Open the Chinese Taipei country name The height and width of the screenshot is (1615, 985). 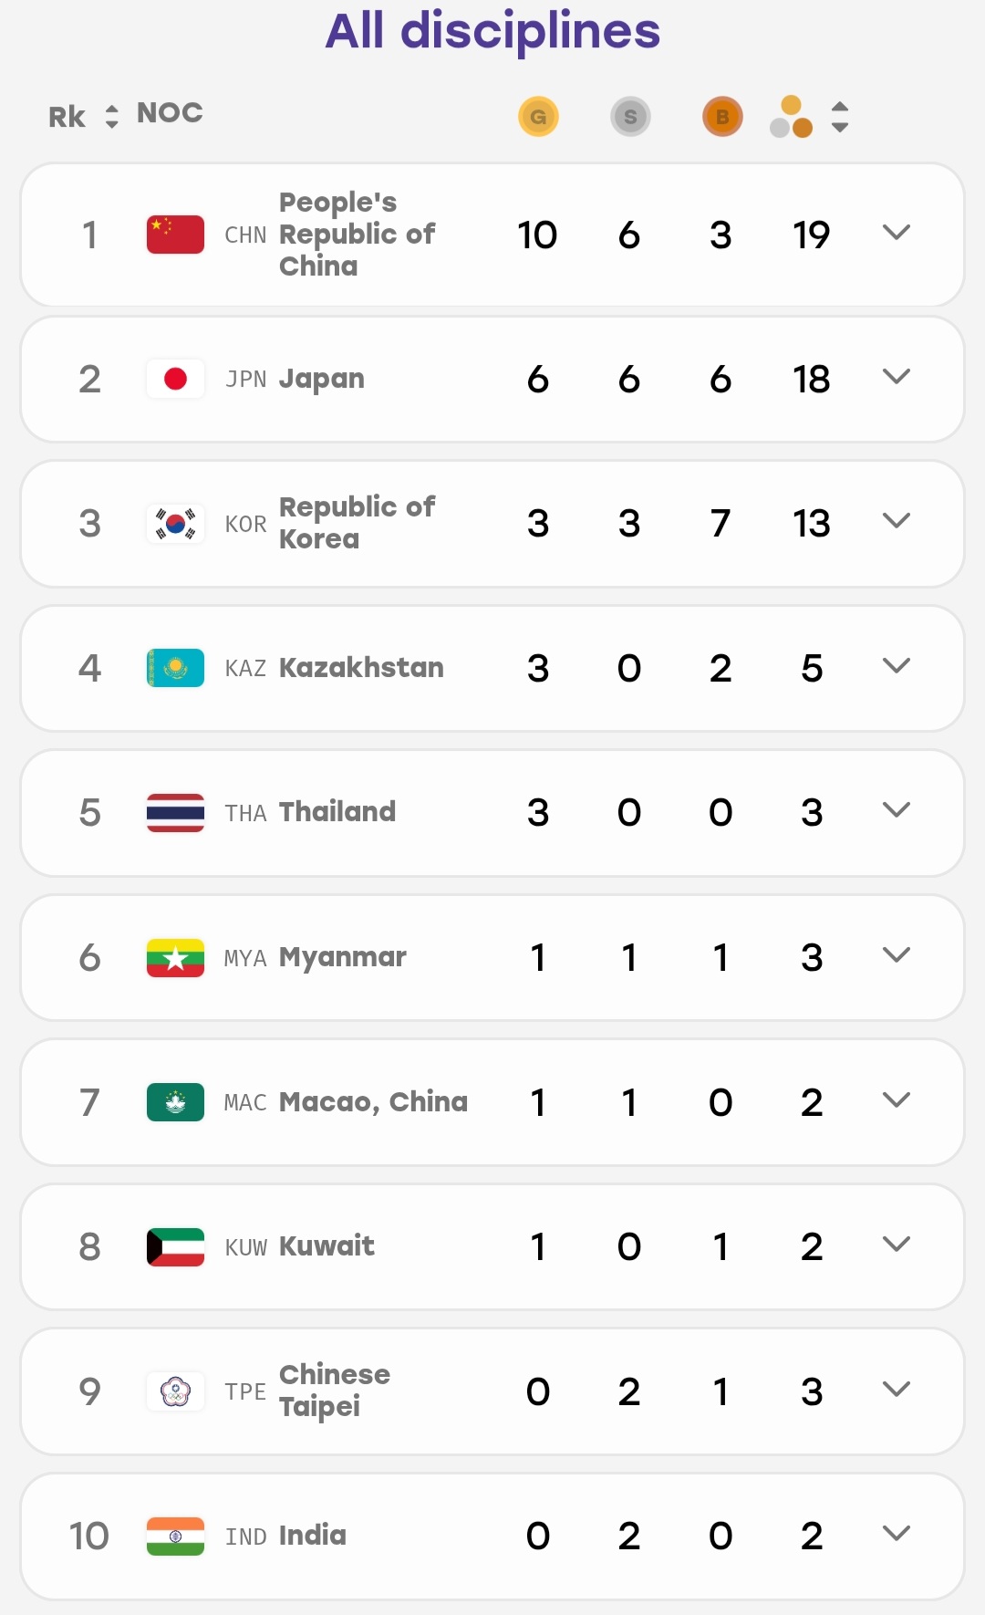click(335, 1391)
